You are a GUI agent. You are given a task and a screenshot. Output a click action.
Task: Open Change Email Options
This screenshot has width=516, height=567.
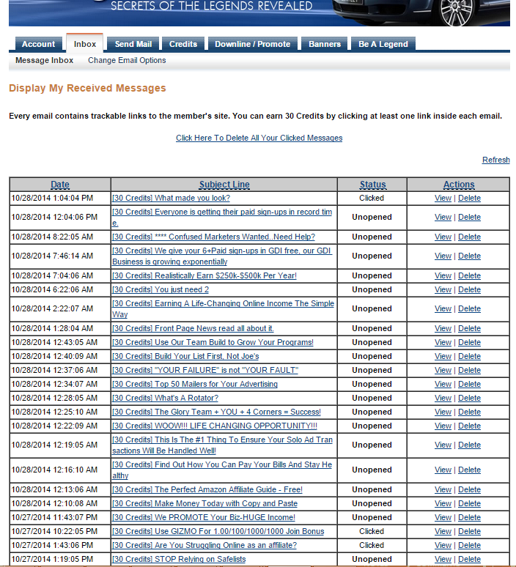pos(127,60)
